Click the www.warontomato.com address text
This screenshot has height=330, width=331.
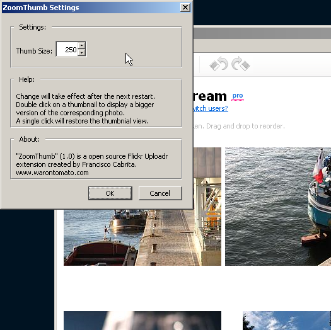pos(52,173)
